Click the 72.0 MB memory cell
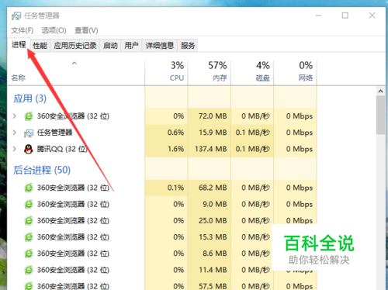Image resolution: width=388 pixels, height=290 pixels. click(x=210, y=116)
